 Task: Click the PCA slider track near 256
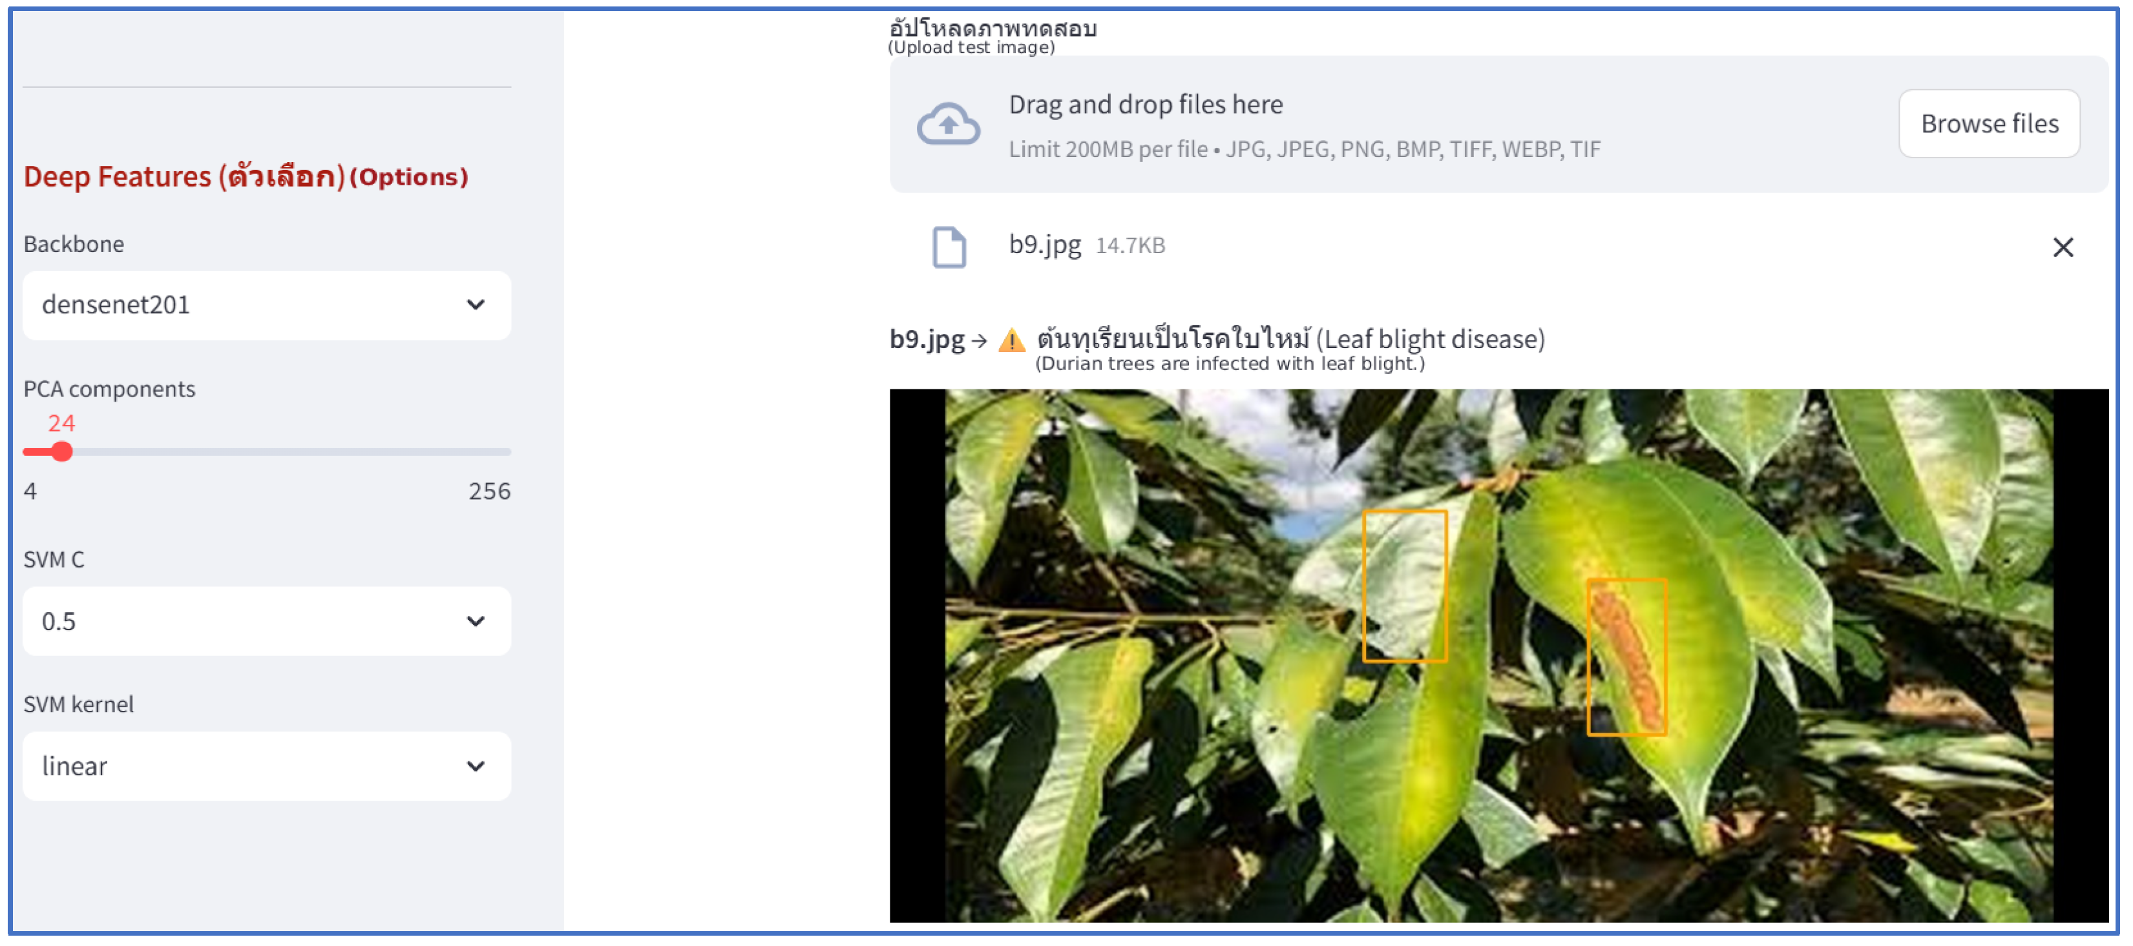coord(497,452)
